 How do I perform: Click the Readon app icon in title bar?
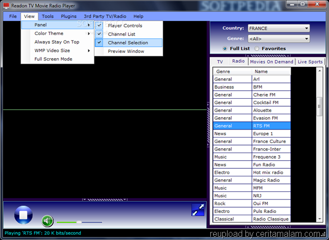6,6
